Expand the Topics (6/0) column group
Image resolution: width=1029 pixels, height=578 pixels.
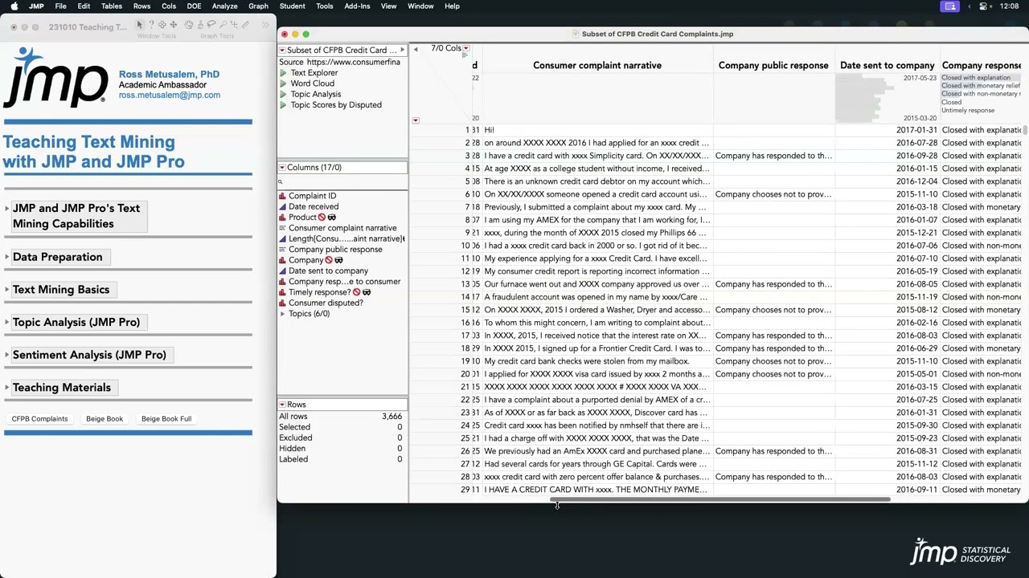pyautogui.click(x=282, y=314)
